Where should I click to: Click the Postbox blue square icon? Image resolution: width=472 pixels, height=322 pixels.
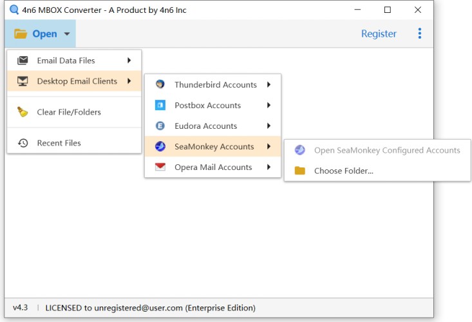click(x=160, y=105)
